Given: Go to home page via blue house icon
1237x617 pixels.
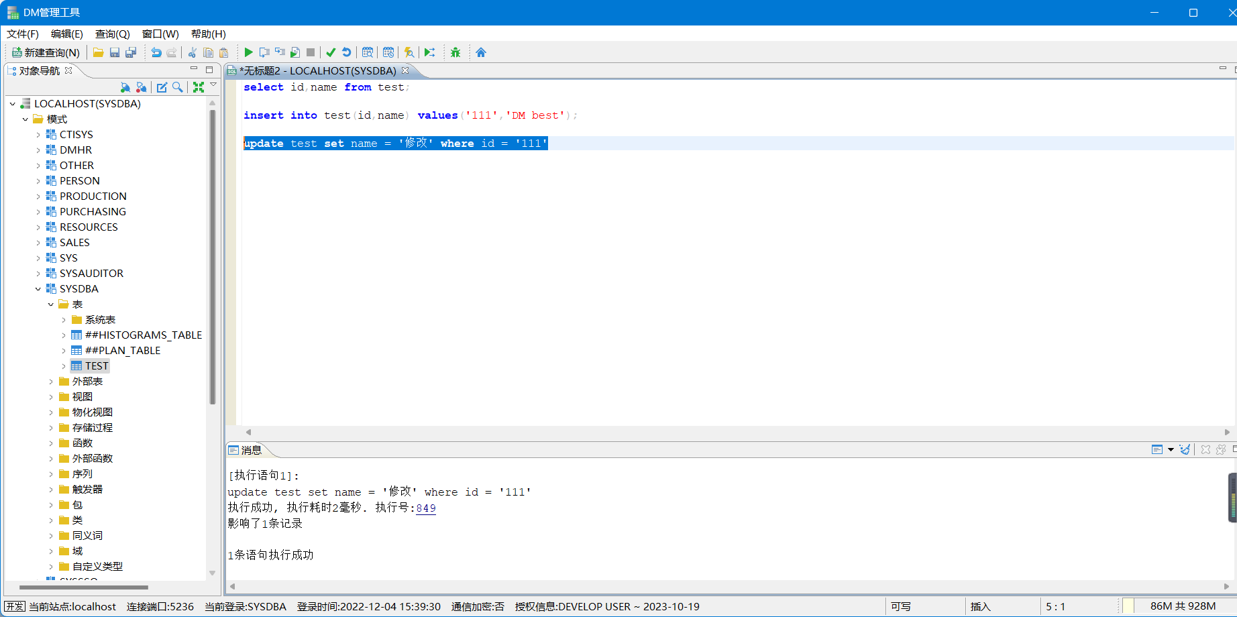Looking at the screenshot, I should point(481,52).
